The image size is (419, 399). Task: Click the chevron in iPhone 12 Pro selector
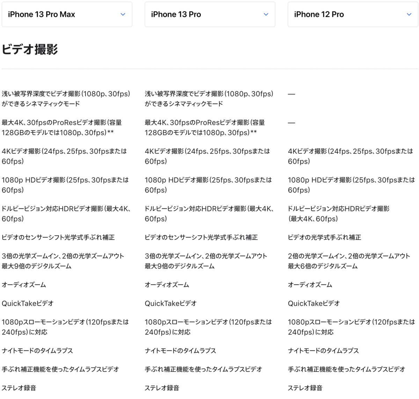[409, 14]
